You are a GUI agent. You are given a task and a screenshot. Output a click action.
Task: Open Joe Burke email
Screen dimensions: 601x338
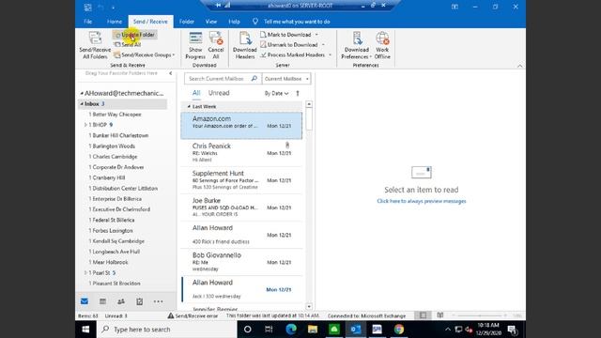[241, 207]
